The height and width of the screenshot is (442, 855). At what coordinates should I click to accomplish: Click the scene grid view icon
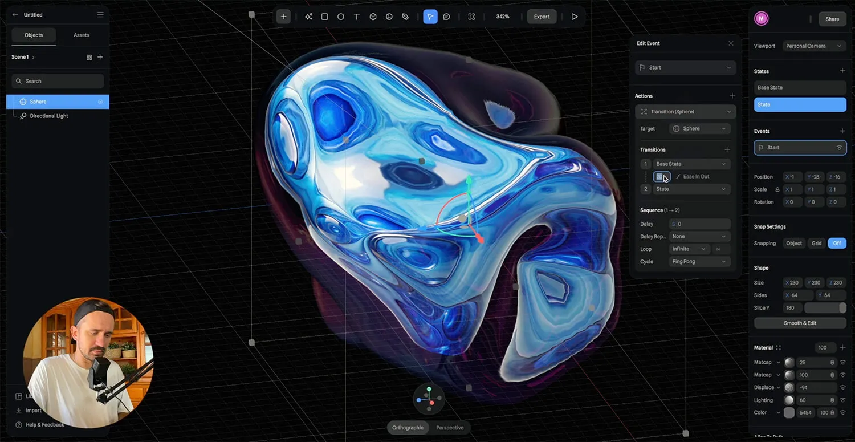point(89,57)
